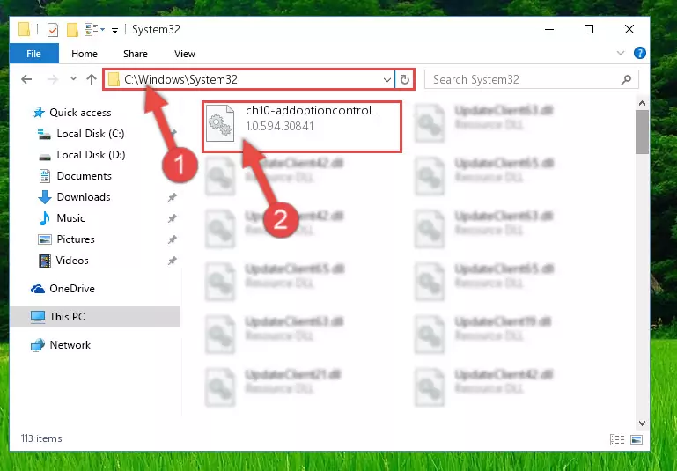677x471 pixels.
Task: Go forward with the right arrow button
Action: tap(52, 79)
